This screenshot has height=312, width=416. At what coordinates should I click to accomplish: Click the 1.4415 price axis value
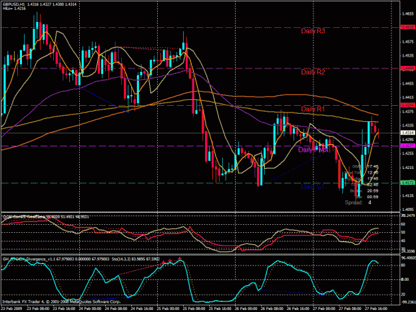(x=408, y=98)
